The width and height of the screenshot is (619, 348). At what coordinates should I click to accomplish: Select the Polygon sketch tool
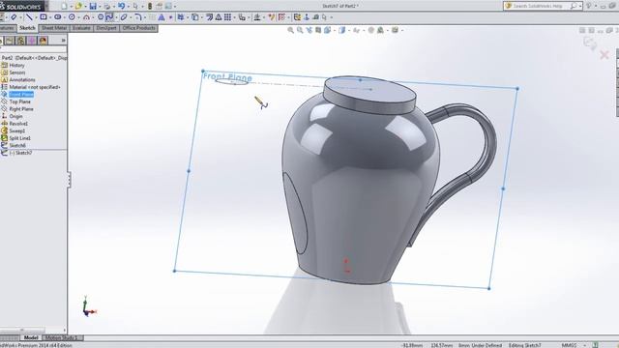(101, 17)
